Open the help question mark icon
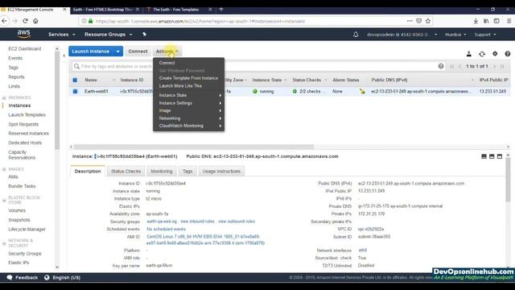515x290 pixels. point(508,54)
